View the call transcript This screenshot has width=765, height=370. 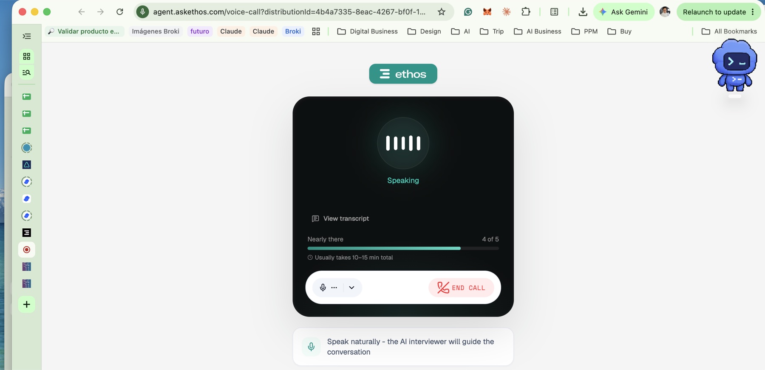[340, 219]
